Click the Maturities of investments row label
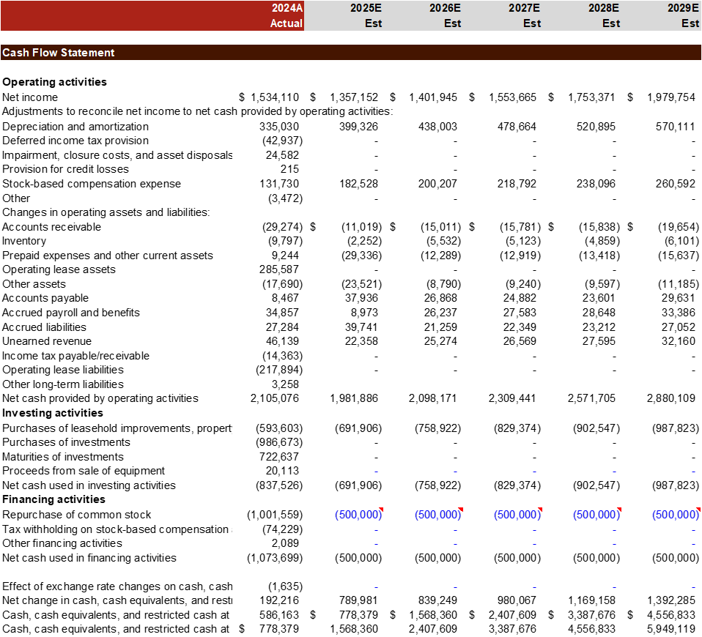Image resolution: width=702 pixels, height=637 pixels. [62, 456]
